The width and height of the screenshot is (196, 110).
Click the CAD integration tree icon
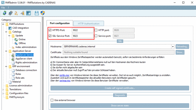pos(10,28)
